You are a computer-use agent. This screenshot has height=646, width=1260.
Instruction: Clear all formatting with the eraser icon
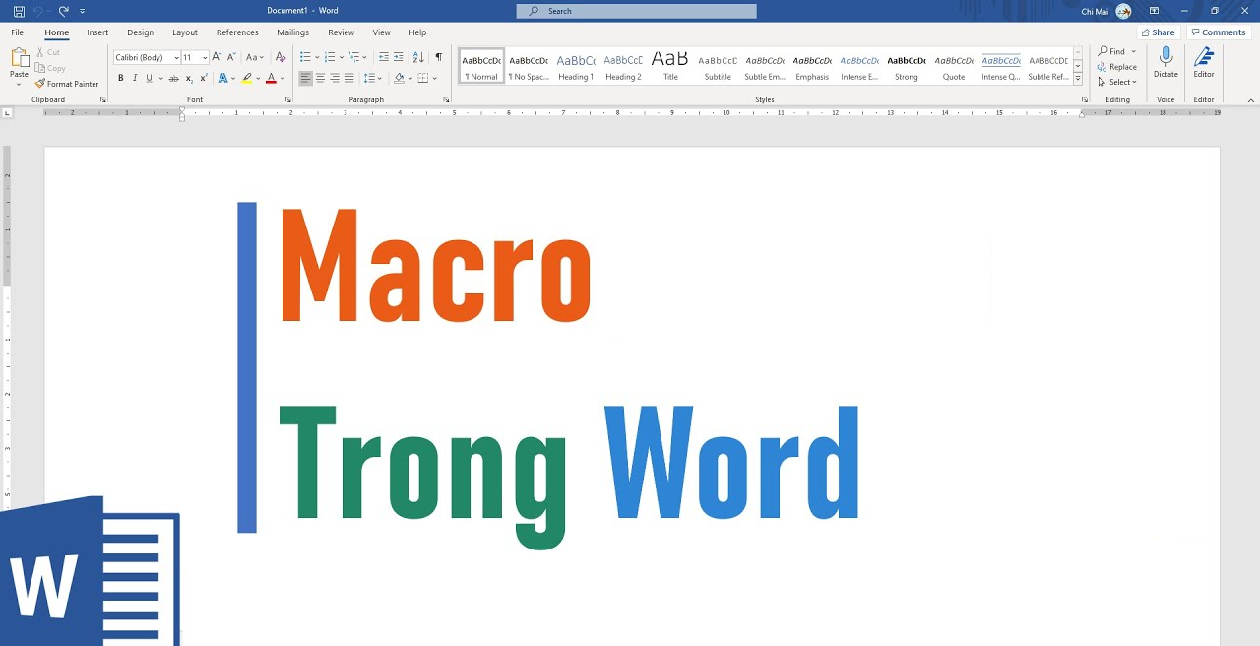281,57
